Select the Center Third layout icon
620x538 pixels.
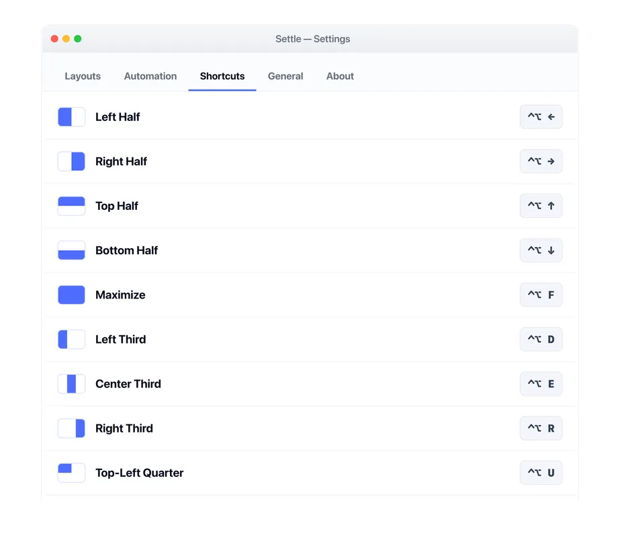[72, 384]
